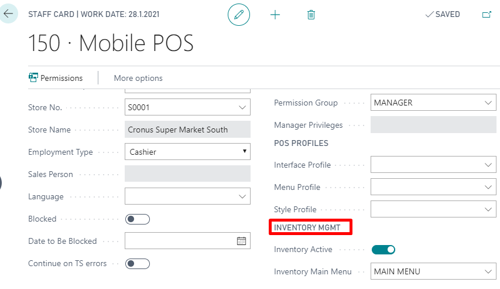Disable the Inventory Active toggle
The height and width of the screenshot is (289, 500).
click(383, 250)
